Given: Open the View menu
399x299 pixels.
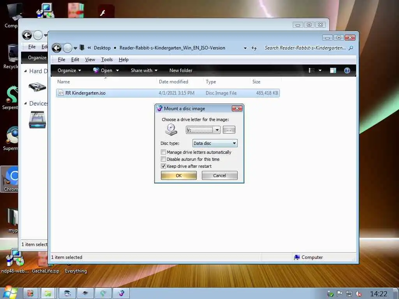Looking at the screenshot, I should click(90, 60).
